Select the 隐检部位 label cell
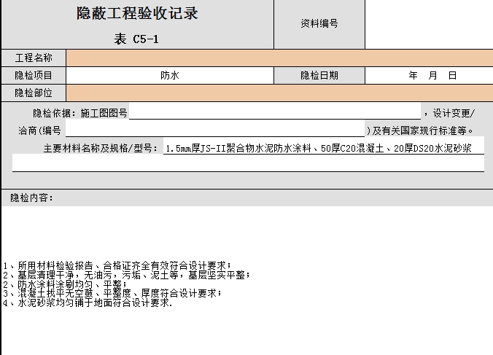This screenshot has height=355, width=493. tap(34, 93)
